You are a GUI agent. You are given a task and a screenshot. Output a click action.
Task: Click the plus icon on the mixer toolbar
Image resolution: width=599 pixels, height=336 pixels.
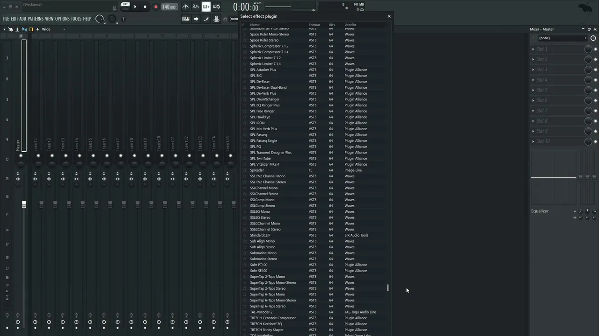38,29
